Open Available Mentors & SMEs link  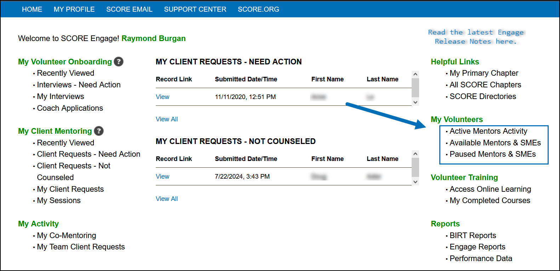tap(495, 143)
